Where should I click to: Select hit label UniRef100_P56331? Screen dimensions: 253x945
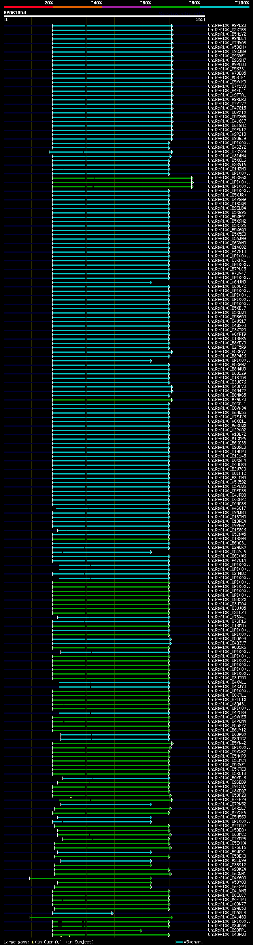tap(227, 69)
